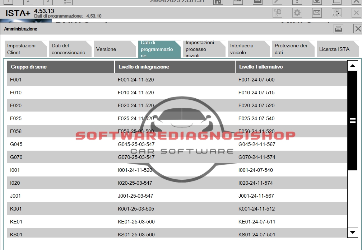Click the table's vertical scrollbar thumb
The height and width of the screenshot is (250, 362).
353,121
